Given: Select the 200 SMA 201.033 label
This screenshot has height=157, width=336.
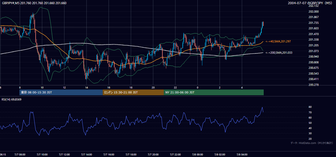Looking at the screenshot, I should point(279,53).
